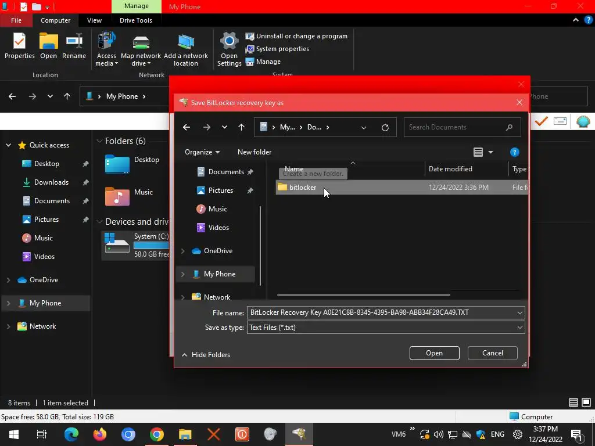Switch to the Drive Tools tab

(136, 20)
